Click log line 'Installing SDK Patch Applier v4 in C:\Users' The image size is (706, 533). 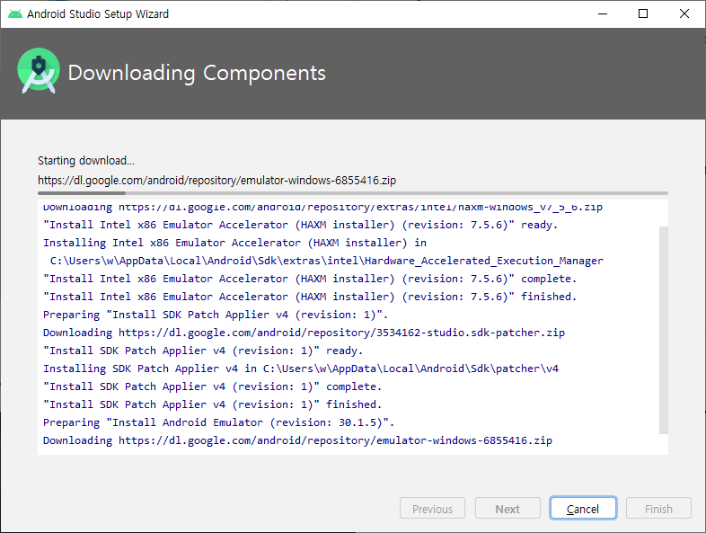pyautogui.click(x=301, y=369)
